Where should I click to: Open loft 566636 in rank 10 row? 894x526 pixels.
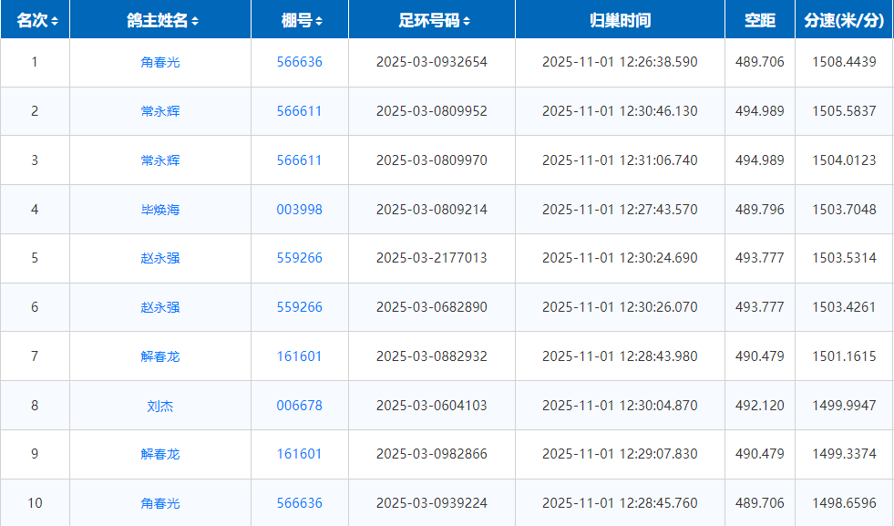[x=299, y=503]
